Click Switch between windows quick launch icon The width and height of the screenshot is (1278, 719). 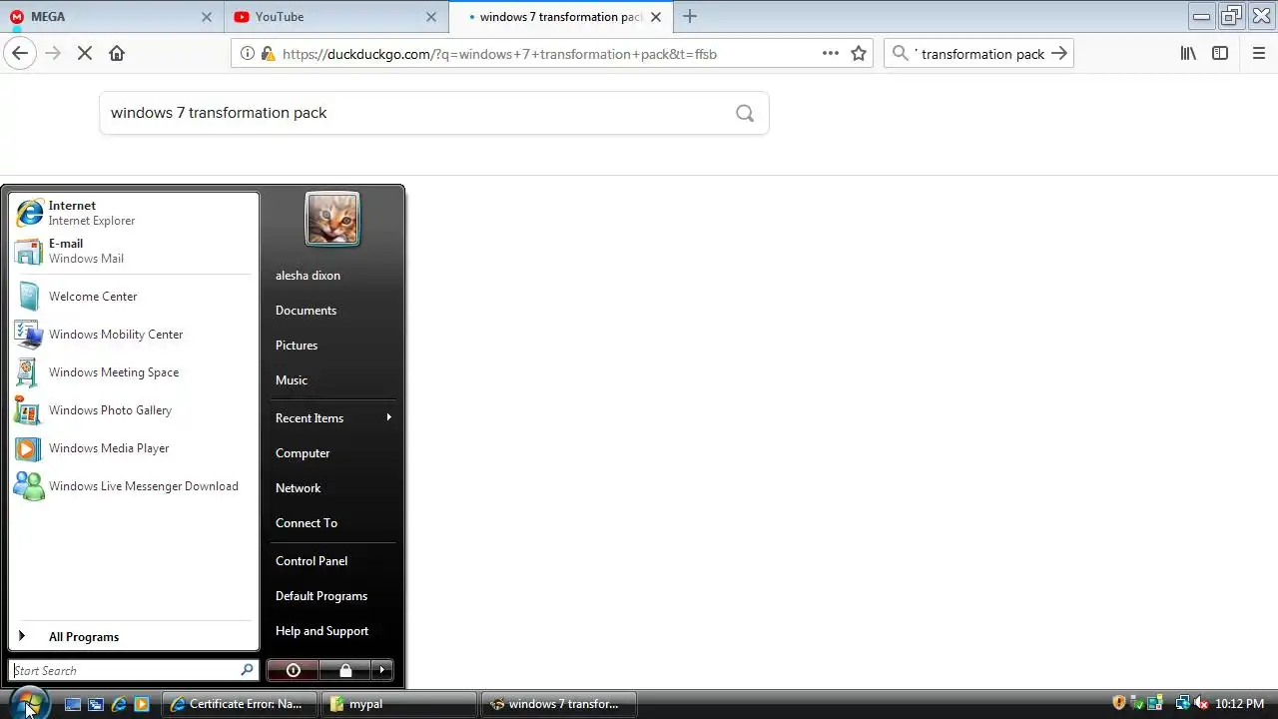tap(96, 704)
